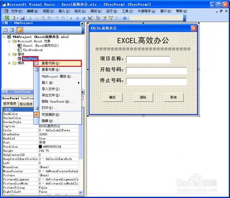Viewport: 230px width, 198px height.
Task: Choose 隐藏 from context menu
Action: (x=57, y=121)
